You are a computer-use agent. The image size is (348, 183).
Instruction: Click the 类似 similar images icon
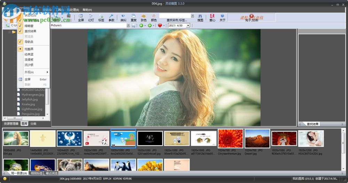(123, 17)
